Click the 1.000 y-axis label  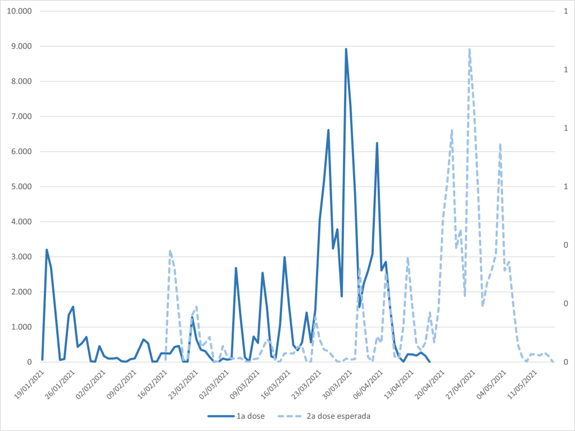(21, 327)
